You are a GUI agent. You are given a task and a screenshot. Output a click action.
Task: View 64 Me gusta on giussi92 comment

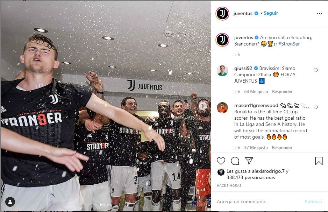pos(256,91)
